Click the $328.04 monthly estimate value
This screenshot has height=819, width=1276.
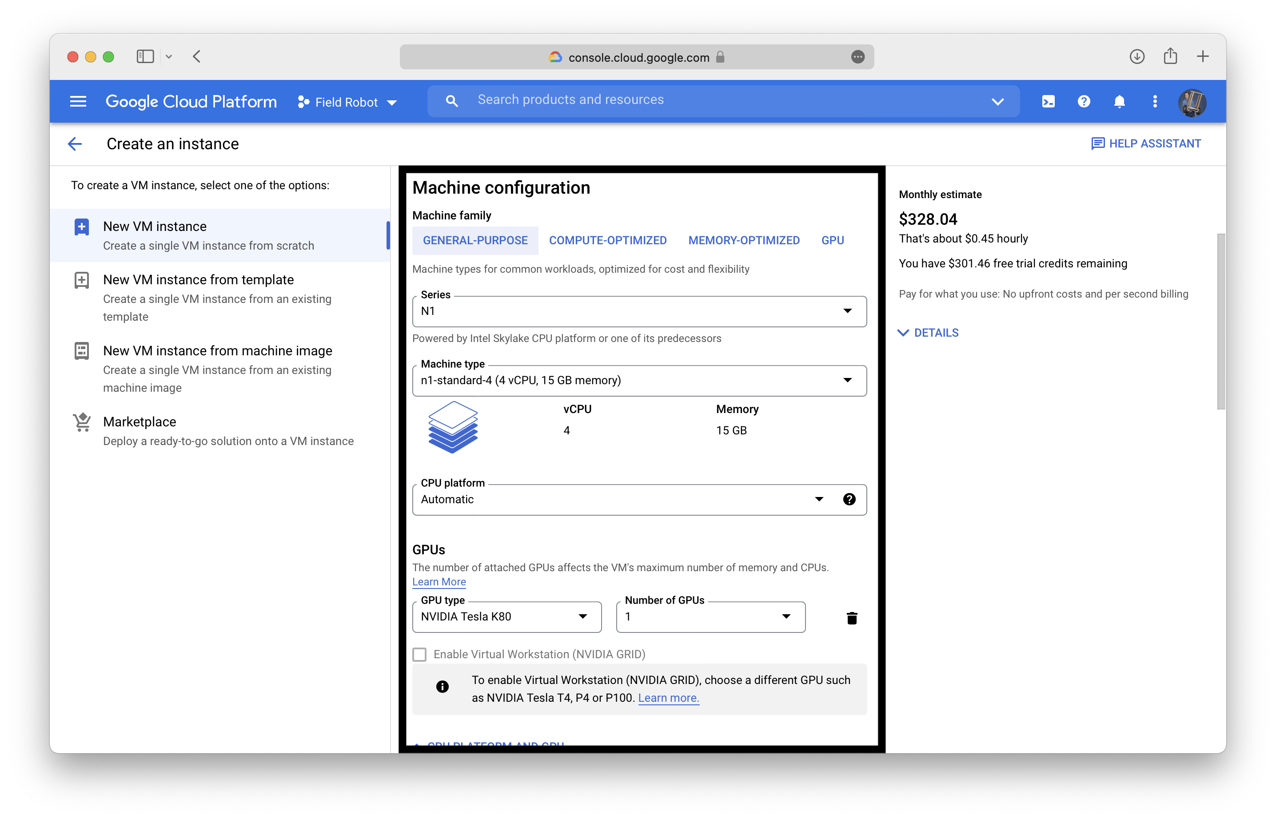coord(928,219)
